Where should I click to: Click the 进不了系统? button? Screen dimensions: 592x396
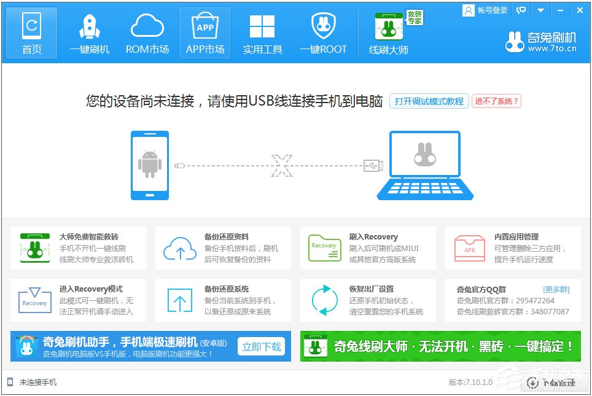496,101
